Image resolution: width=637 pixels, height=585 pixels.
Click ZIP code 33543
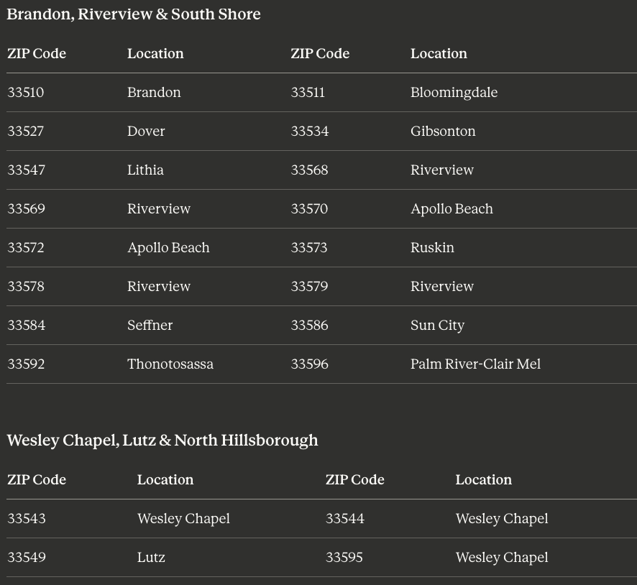click(27, 519)
